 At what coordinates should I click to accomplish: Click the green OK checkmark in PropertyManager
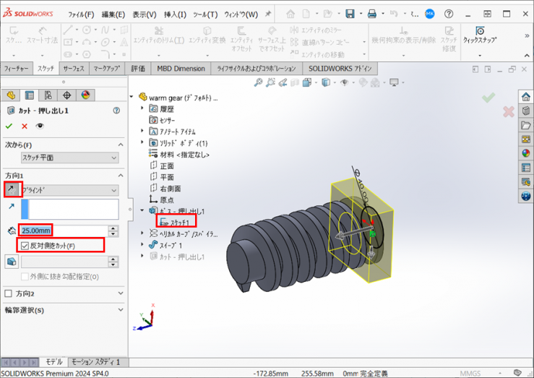point(9,126)
